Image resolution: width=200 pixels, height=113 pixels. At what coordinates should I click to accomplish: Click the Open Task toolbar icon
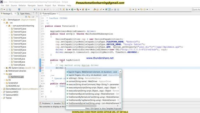[97, 9]
